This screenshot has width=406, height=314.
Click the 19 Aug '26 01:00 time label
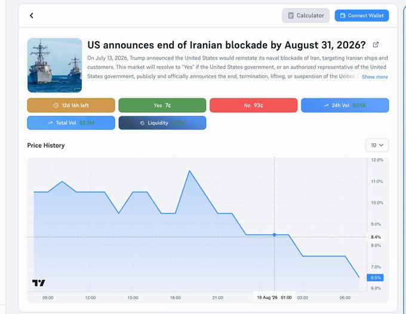[x=274, y=297]
